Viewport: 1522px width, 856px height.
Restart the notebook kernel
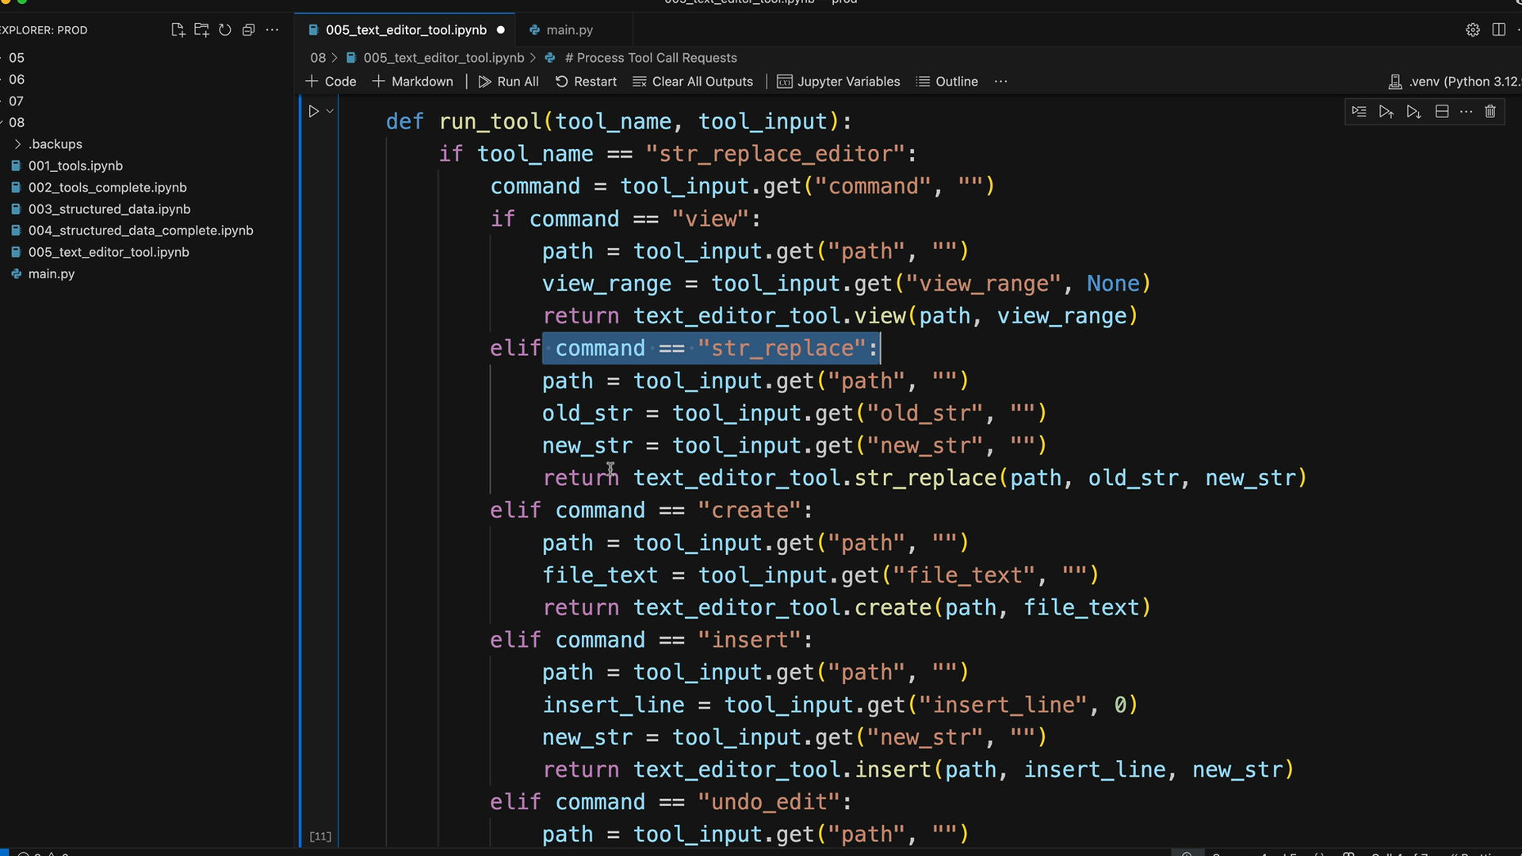point(586,82)
